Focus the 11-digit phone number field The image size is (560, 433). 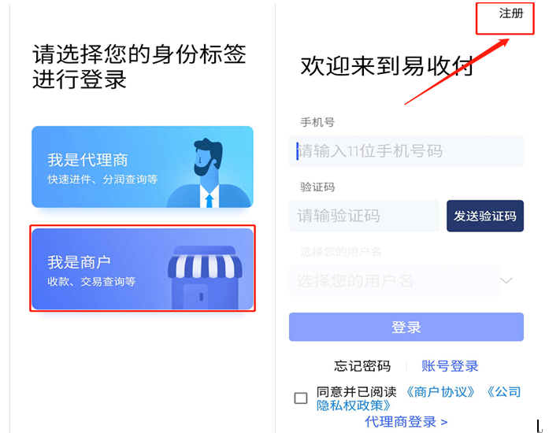pyautogui.click(x=406, y=151)
